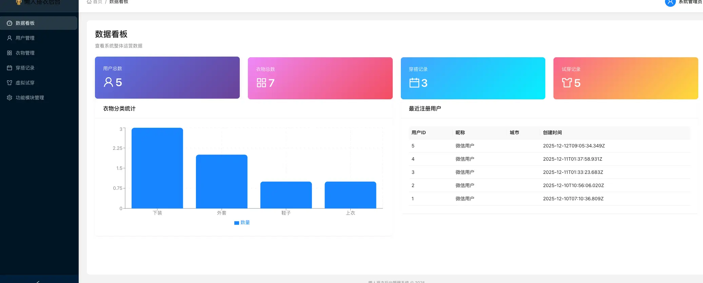Image resolution: width=703 pixels, height=283 pixels.
Task: Click the user management person icon
Action: click(9, 38)
